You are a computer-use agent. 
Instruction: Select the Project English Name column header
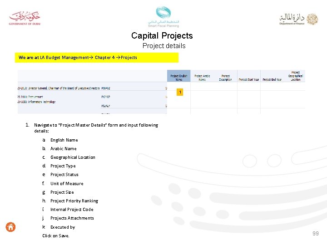(179, 76)
